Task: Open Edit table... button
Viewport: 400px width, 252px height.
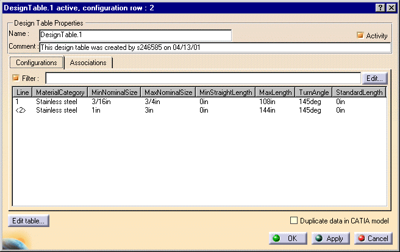Action: (28, 221)
